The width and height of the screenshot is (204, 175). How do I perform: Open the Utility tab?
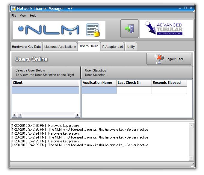click(131, 47)
